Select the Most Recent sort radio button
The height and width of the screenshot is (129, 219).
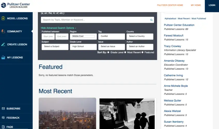[125, 52]
